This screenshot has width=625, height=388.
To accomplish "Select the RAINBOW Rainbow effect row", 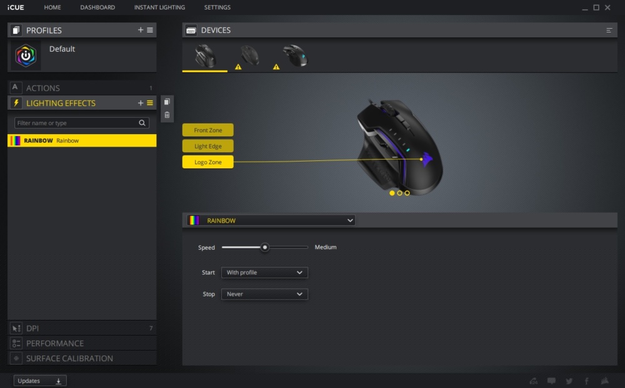I will click(x=82, y=140).
